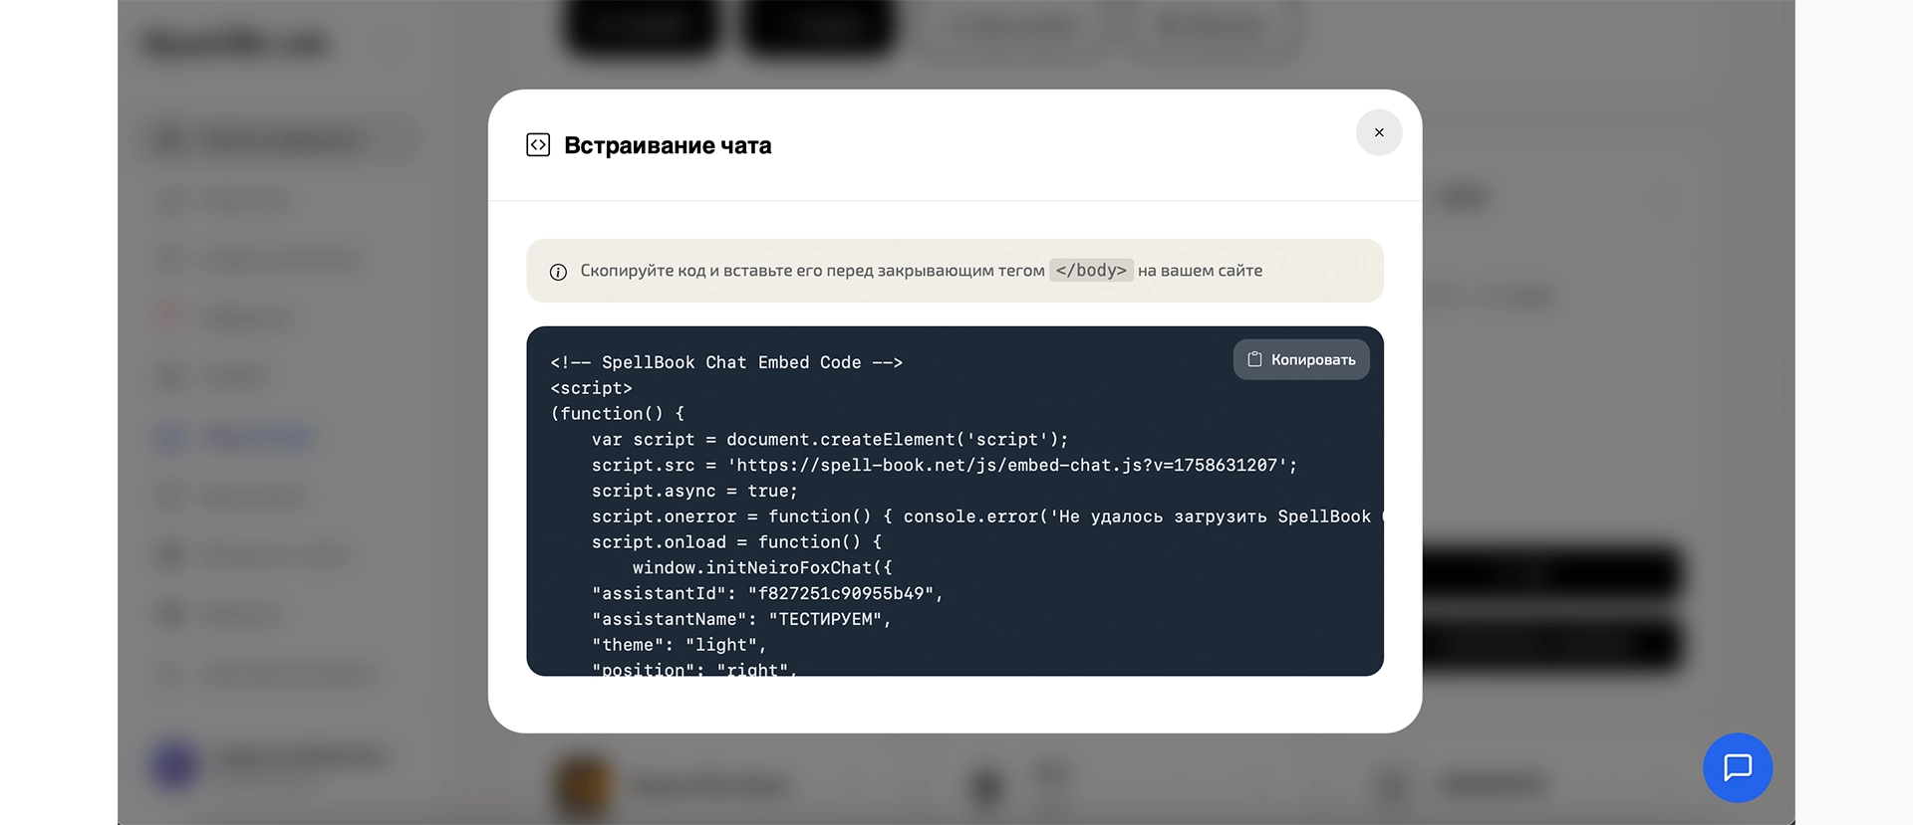Click the purple user avatar in blurred sidebar

tap(175, 764)
